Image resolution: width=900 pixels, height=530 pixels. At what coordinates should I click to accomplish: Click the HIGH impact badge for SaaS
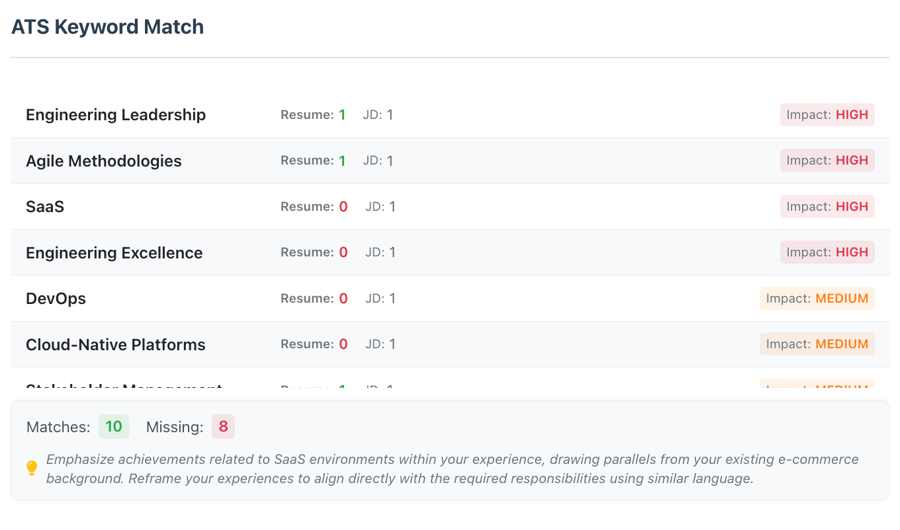click(827, 207)
